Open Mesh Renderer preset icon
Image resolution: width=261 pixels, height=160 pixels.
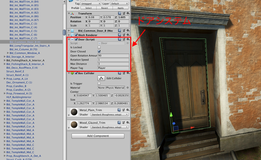[x=124, y=35]
